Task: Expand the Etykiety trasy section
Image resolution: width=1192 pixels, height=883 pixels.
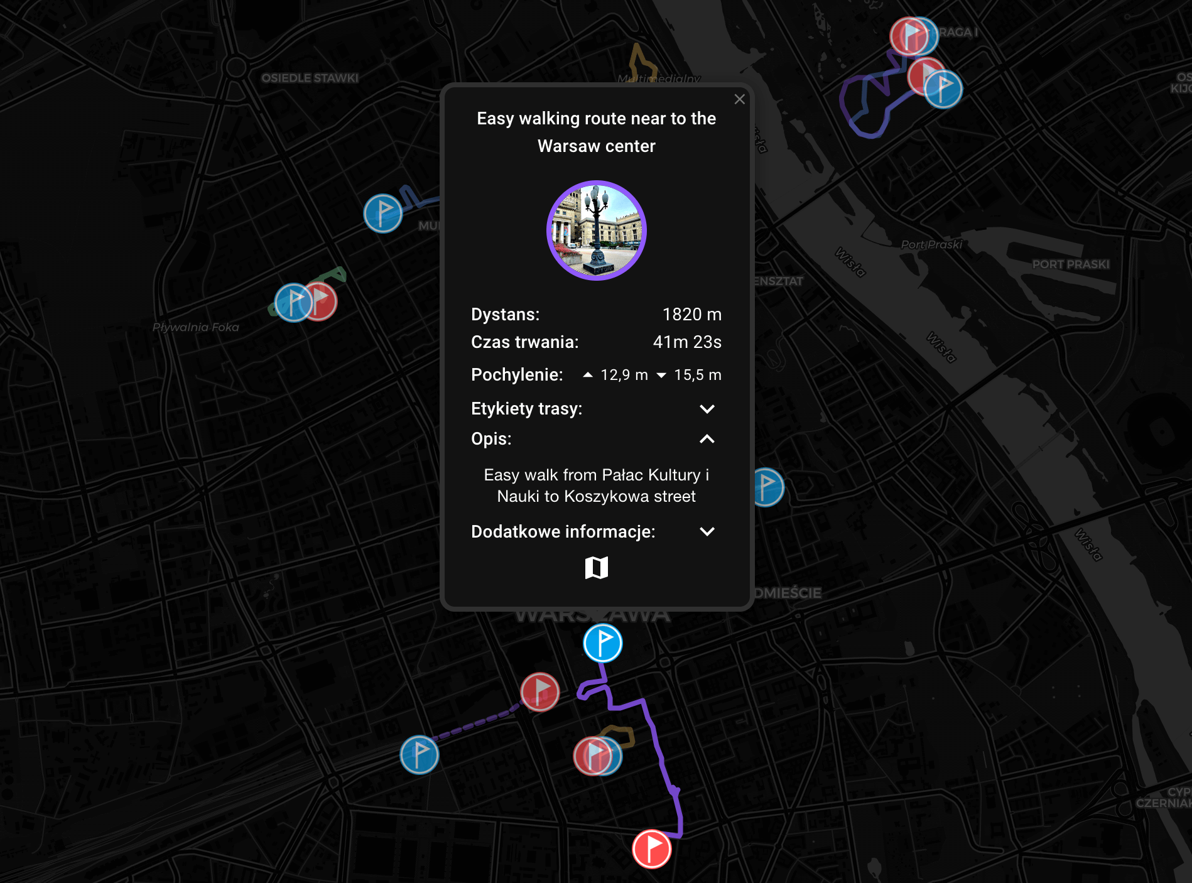Action: click(x=707, y=409)
